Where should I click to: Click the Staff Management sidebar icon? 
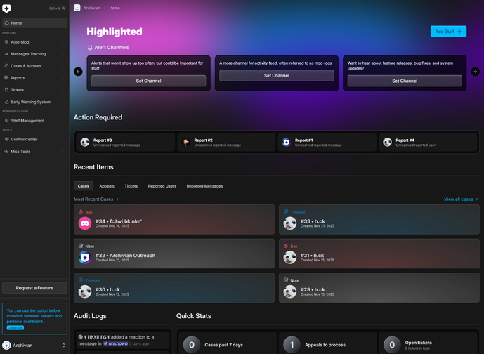(x=6, y=121)
